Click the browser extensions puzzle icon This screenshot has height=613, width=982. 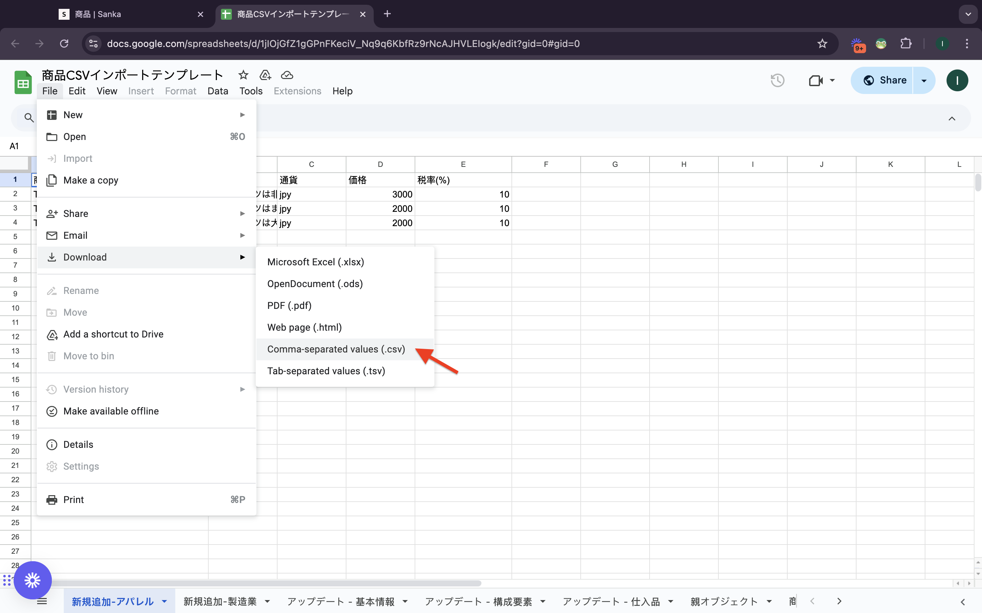click(906, 43)
